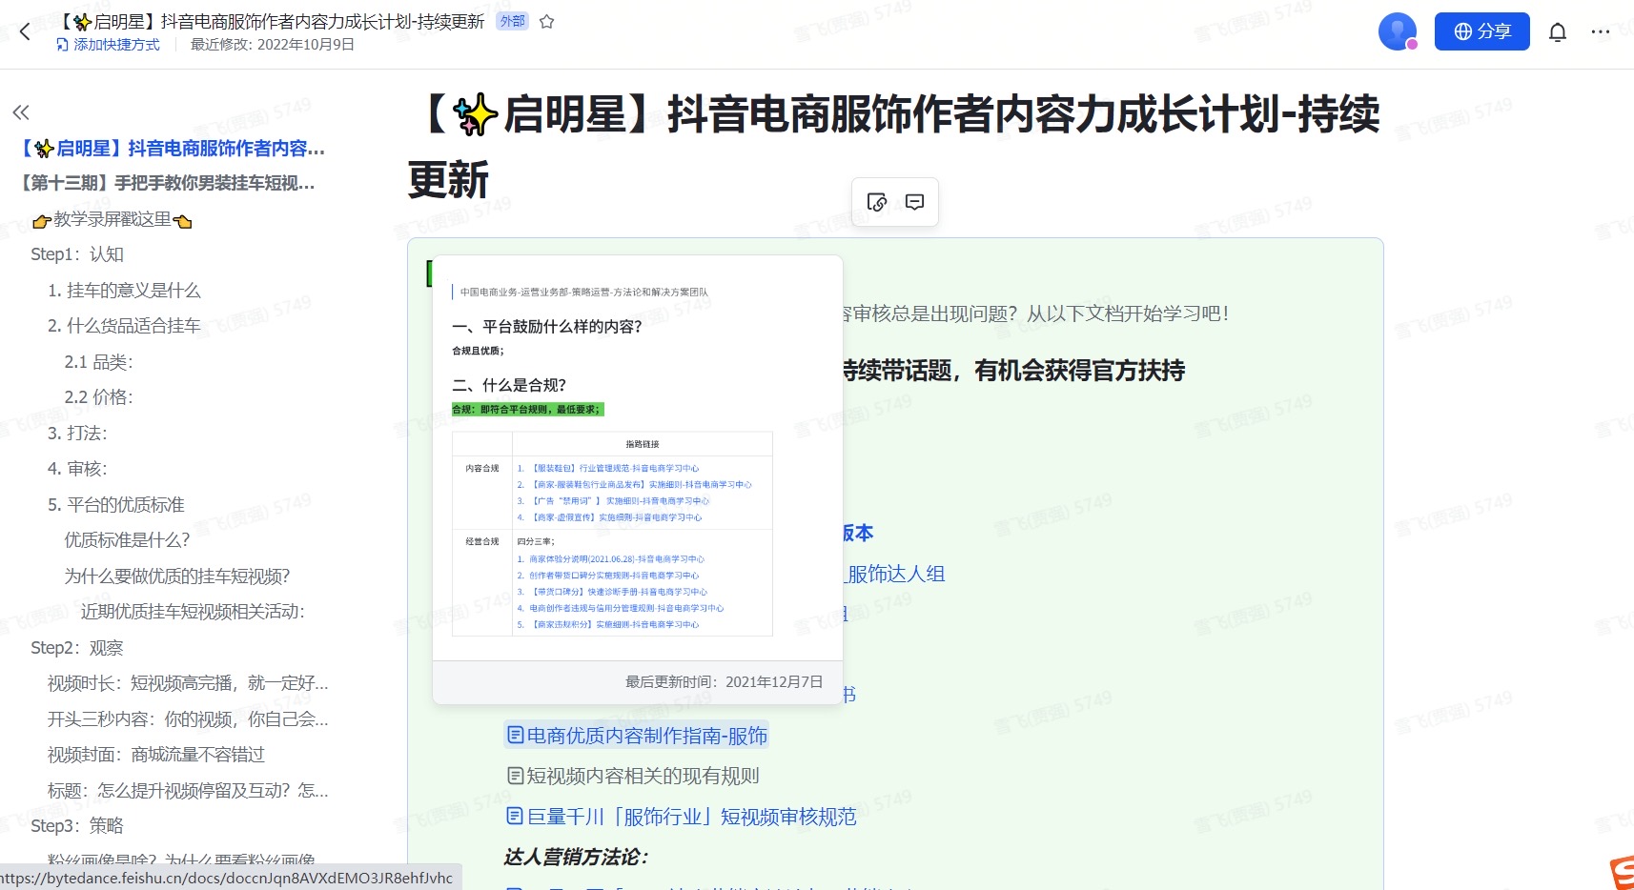Open the 电商优质内容制作指南-服饰 link
1634x890 pixels.
[x=637, y=736]
